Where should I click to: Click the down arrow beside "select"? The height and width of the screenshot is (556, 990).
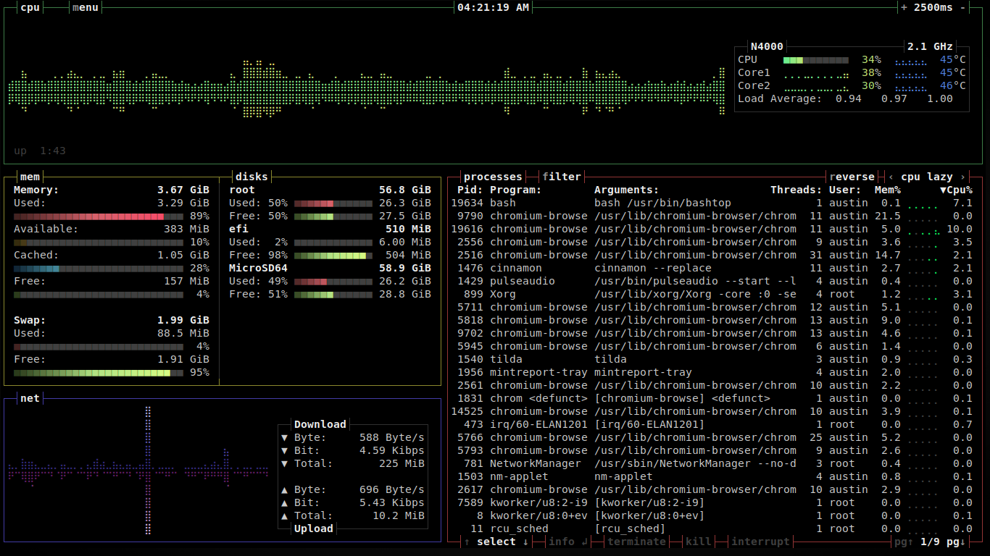[x=526, y=542]
